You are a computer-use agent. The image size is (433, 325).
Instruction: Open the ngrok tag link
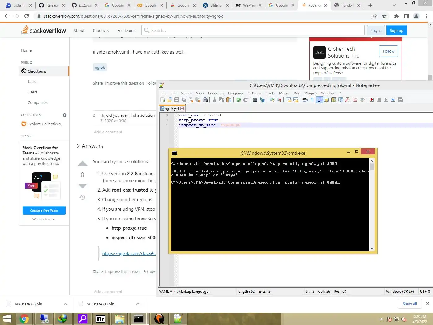[100, 67]
